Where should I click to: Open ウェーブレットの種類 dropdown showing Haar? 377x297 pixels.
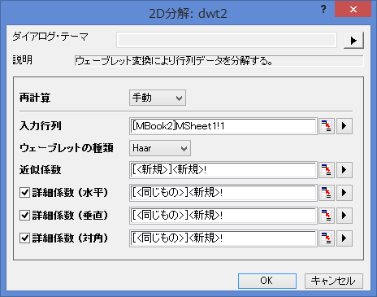(x=160, y=148)
